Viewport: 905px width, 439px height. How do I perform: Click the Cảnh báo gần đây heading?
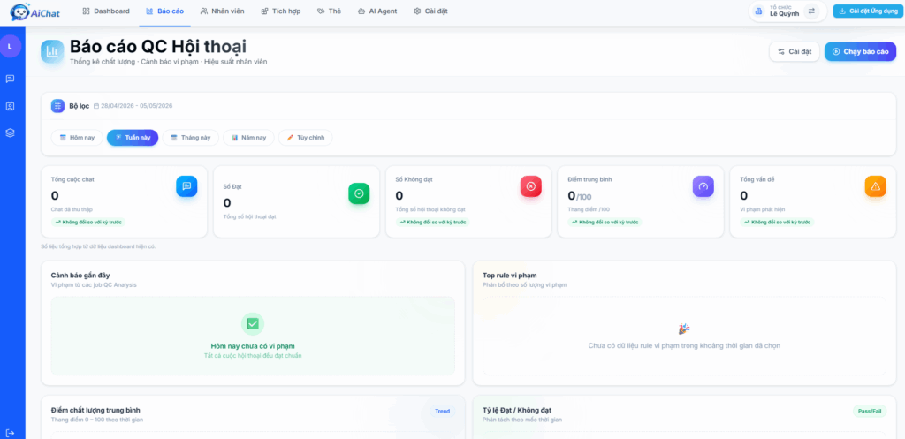80,276
